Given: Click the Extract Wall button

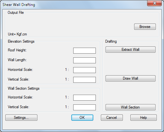Looking at the screenshot, I should tap(130, 50).
